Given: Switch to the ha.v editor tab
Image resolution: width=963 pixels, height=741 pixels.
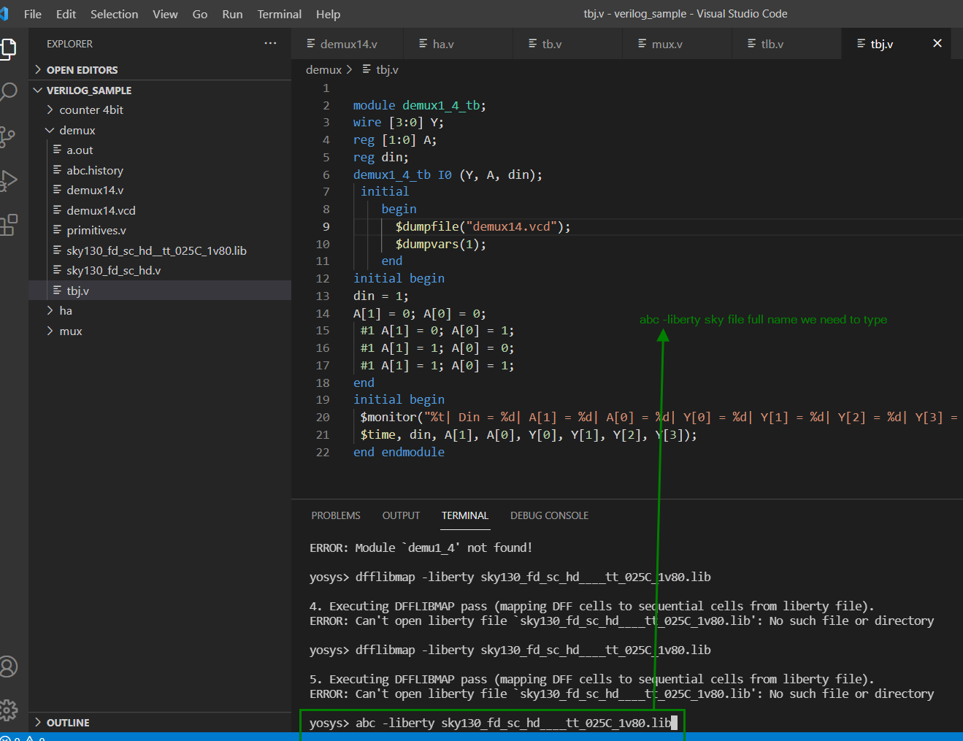Looking at the screenshot, I should 459,44.
